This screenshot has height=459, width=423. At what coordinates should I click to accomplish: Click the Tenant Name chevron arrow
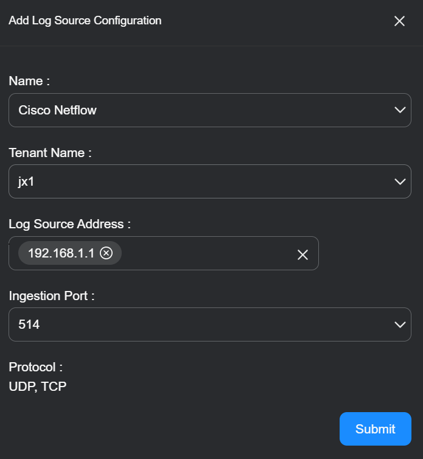[400, 181]
